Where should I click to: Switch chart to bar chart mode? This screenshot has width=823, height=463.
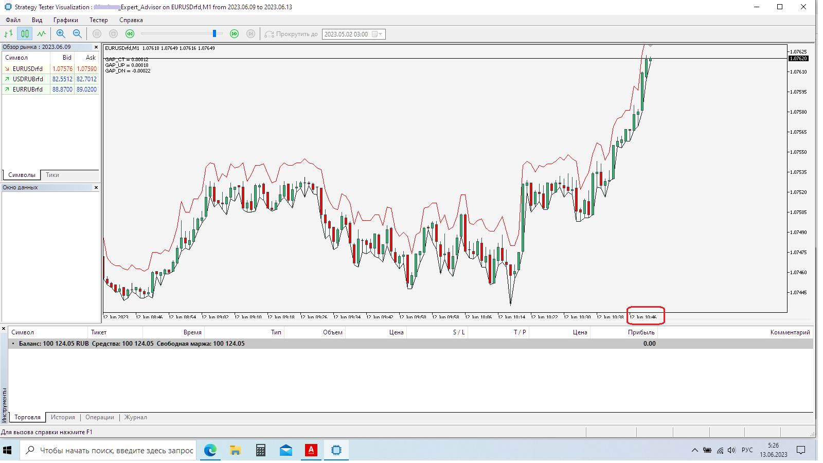[9, 34]
